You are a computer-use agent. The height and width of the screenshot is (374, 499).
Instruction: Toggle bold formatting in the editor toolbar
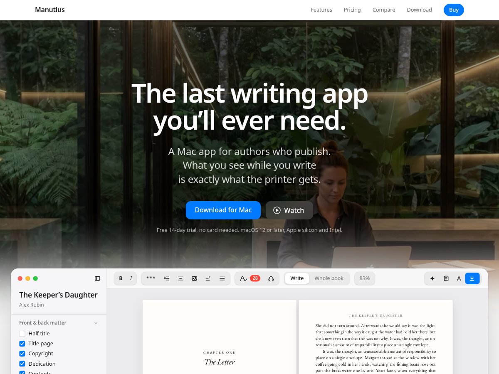tap(121, 278)
